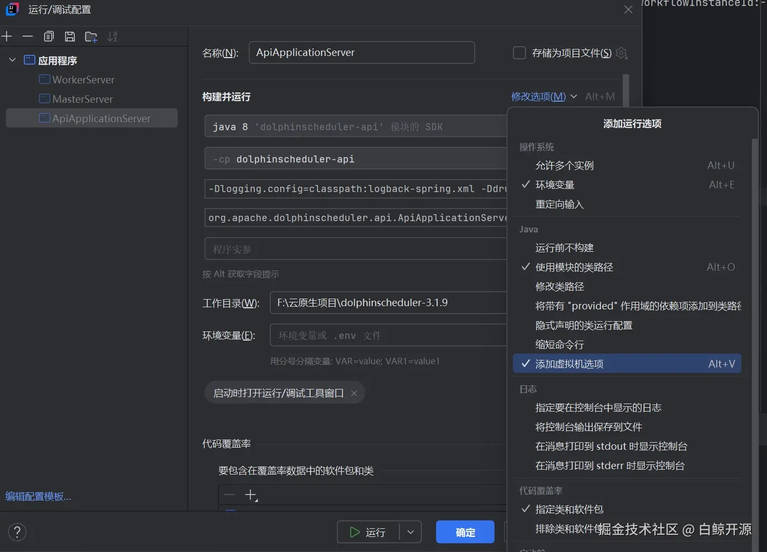Choose 运行前不构建 in the Java section
This screenshot has height=552, width=767.
[627, 247]
